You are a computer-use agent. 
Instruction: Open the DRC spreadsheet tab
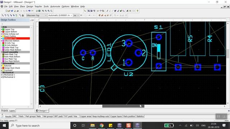tap(15, 116)
